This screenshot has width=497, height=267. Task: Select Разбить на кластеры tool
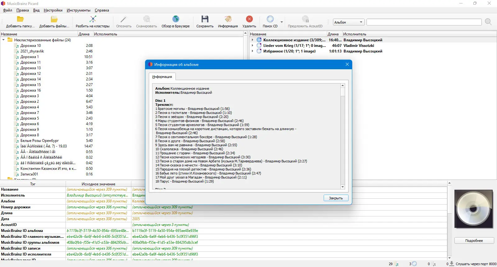[x=93, y=19]
